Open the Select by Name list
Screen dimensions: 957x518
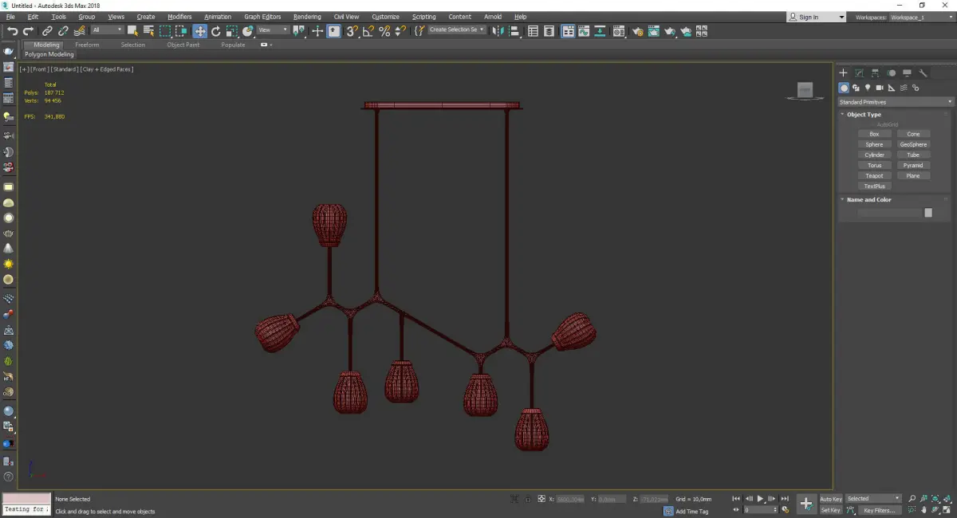coord(149,31)
